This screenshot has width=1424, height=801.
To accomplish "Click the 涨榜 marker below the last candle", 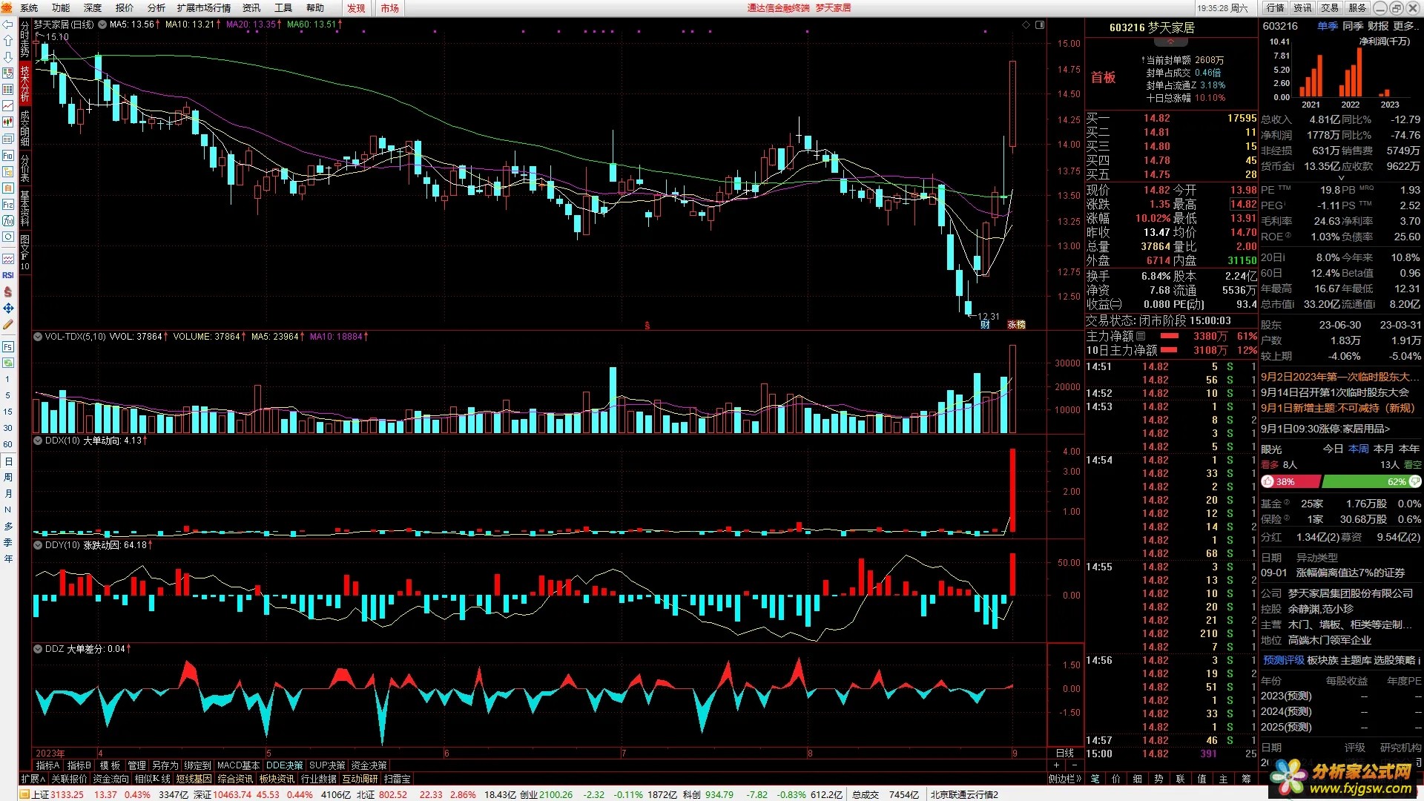I will point(1016,325).
